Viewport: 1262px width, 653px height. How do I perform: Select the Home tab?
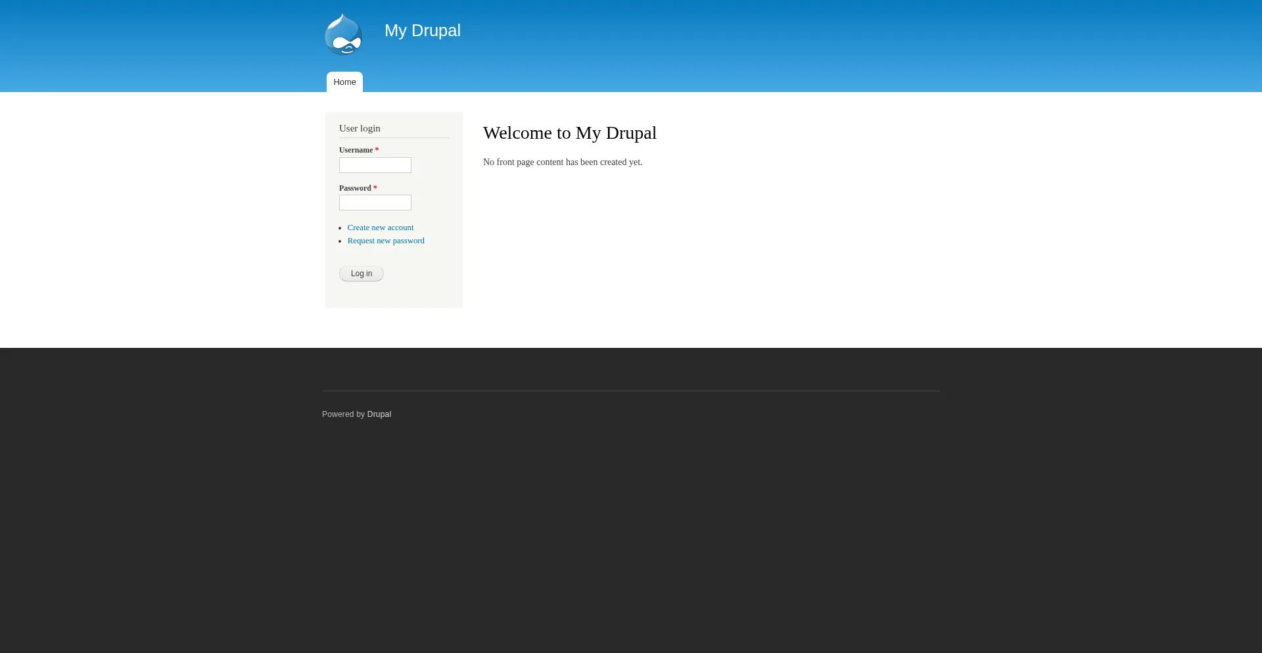coord(344,82)
